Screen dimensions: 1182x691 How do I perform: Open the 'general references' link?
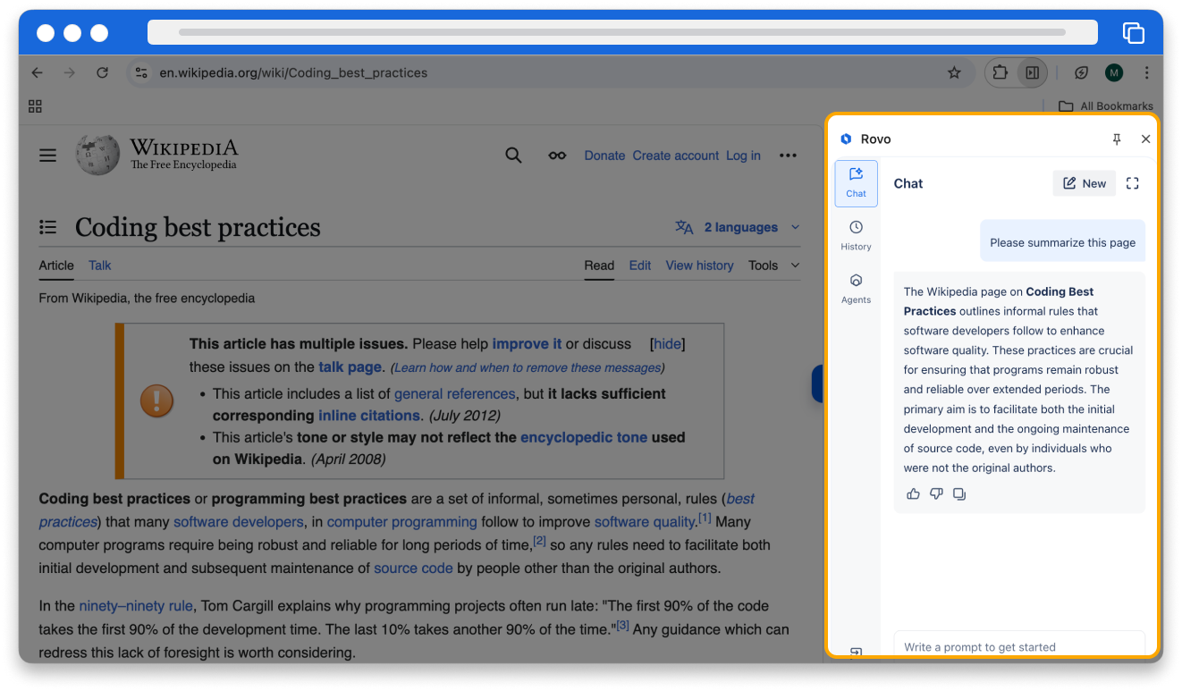455,394
